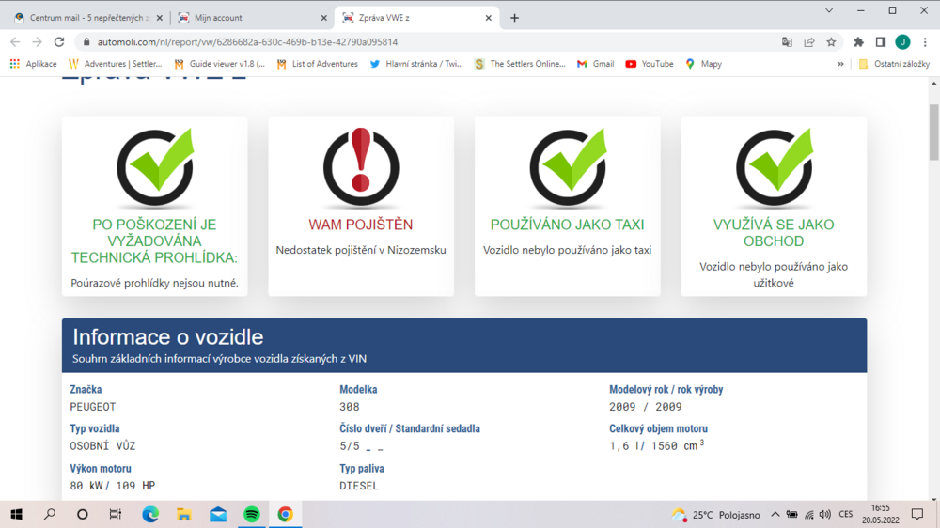Bookmark this page with the star
The width and height of the screenshot is (940, 528).
[x=831, y=42]
